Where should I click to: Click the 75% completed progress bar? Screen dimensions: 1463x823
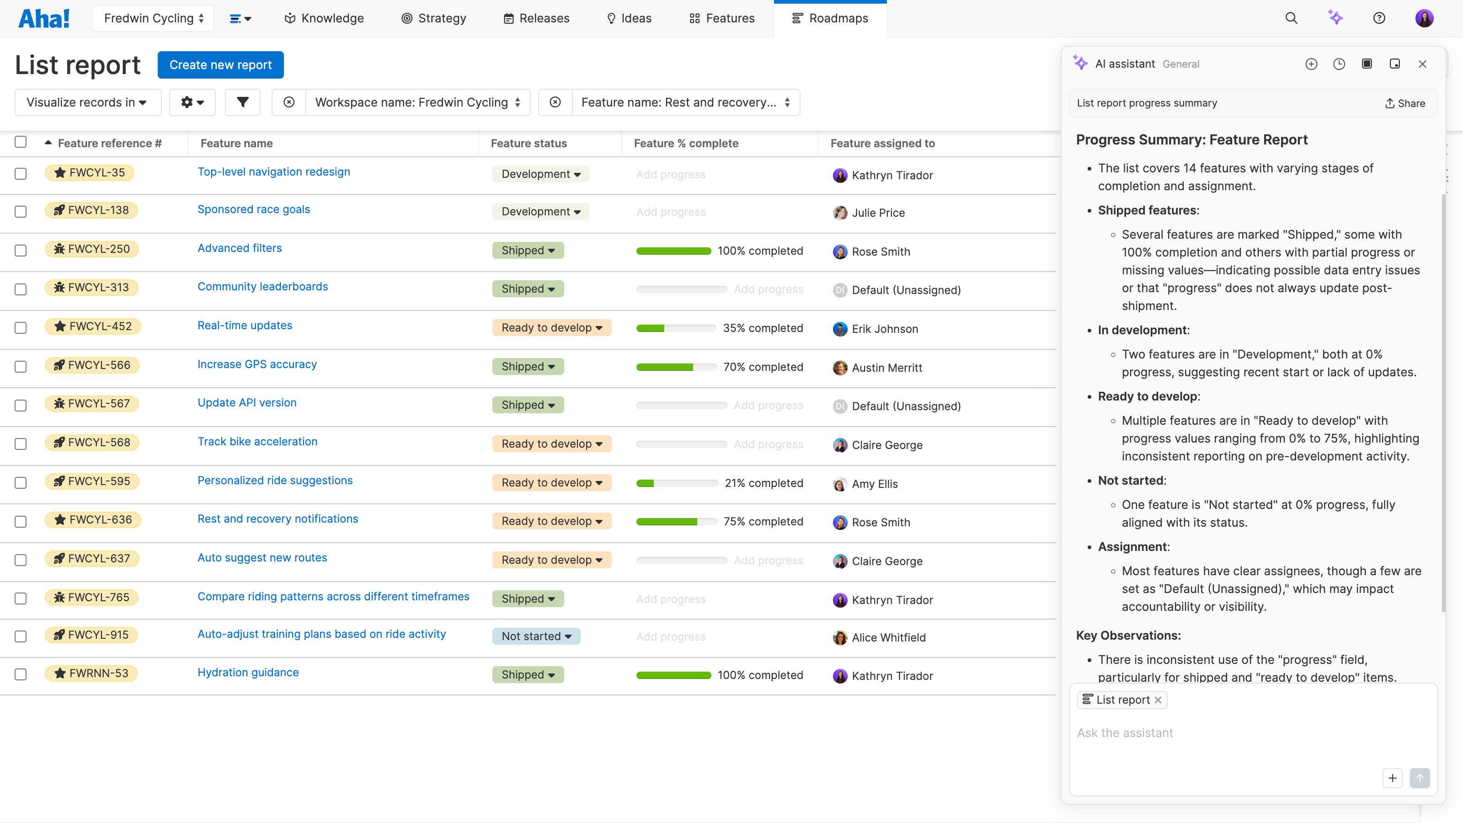pos(676,521)
